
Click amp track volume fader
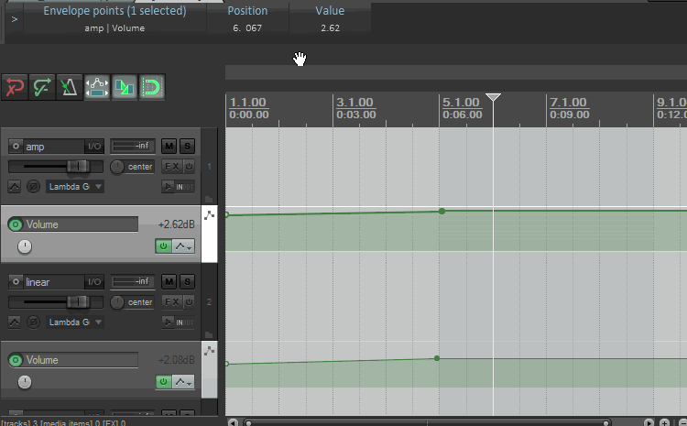[x=78, y=166]
